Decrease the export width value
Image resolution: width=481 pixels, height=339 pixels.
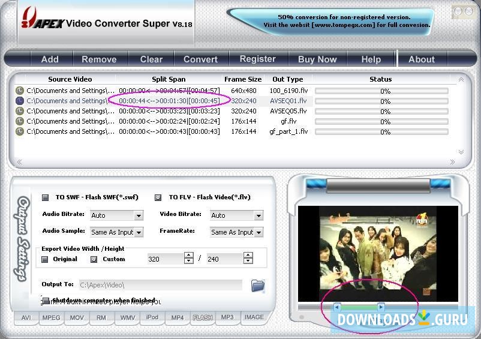coord(189,261)
